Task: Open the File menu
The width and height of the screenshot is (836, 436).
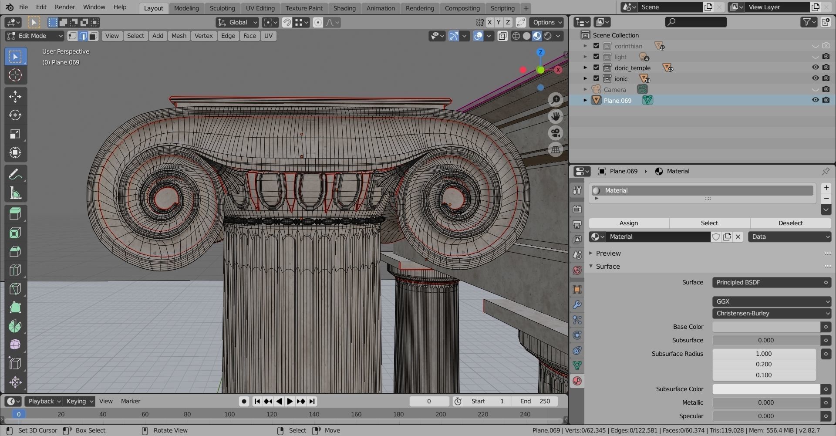Action: click(x=24, y=7)
